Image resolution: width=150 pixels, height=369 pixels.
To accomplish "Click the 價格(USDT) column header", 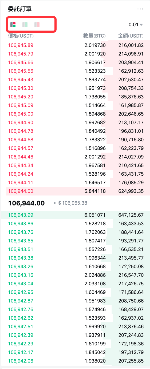I will coord(21,36).
